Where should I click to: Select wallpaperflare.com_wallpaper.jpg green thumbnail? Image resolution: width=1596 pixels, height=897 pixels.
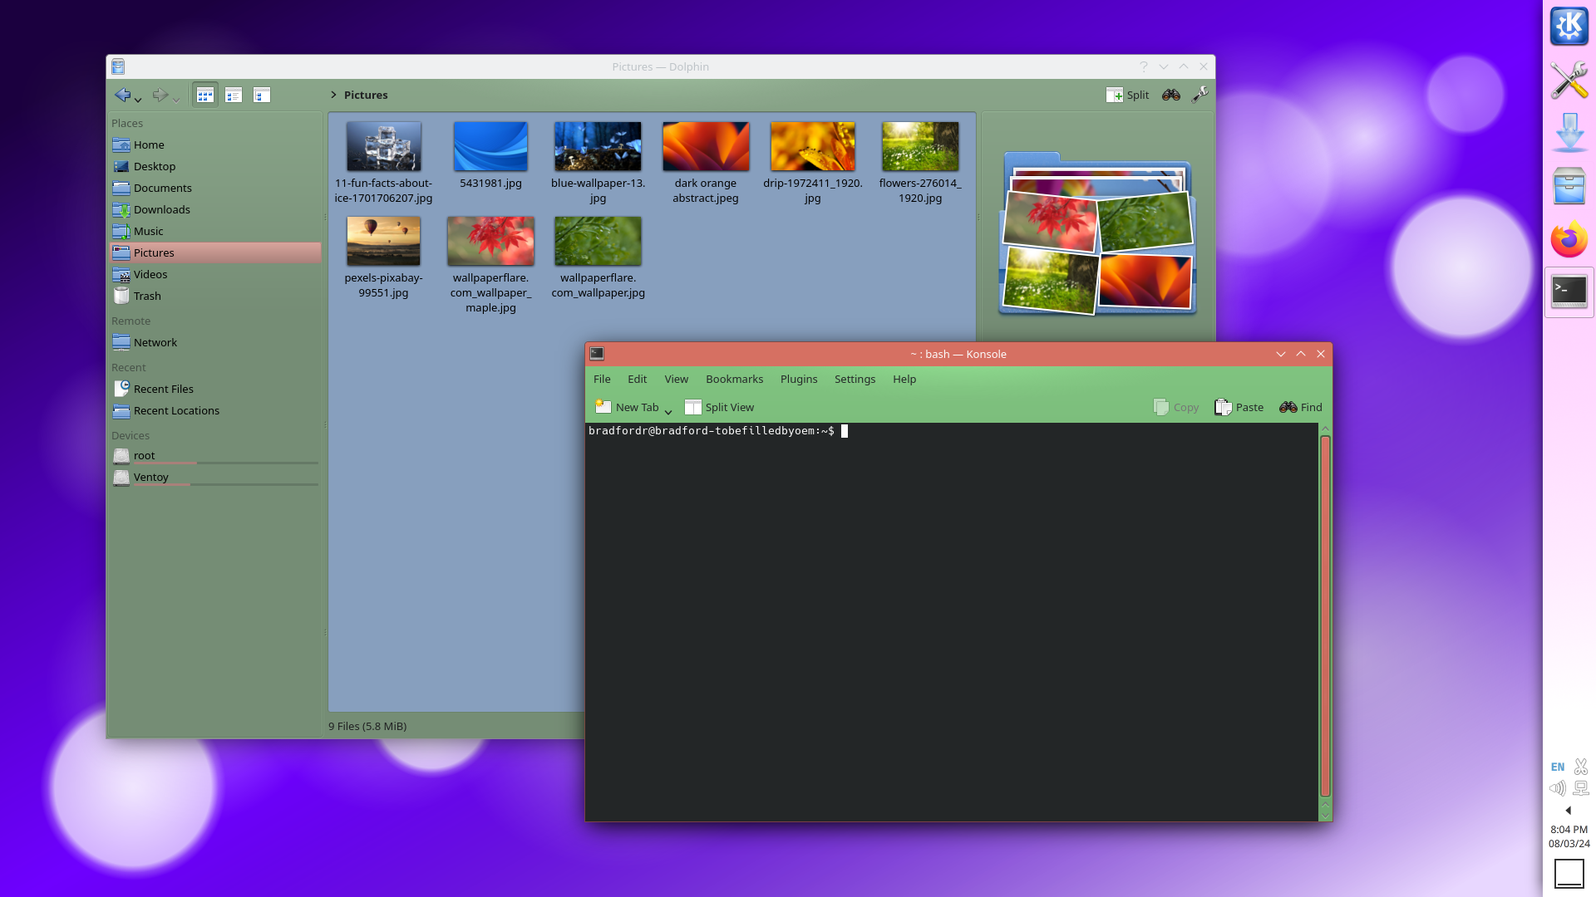point(598,241)
